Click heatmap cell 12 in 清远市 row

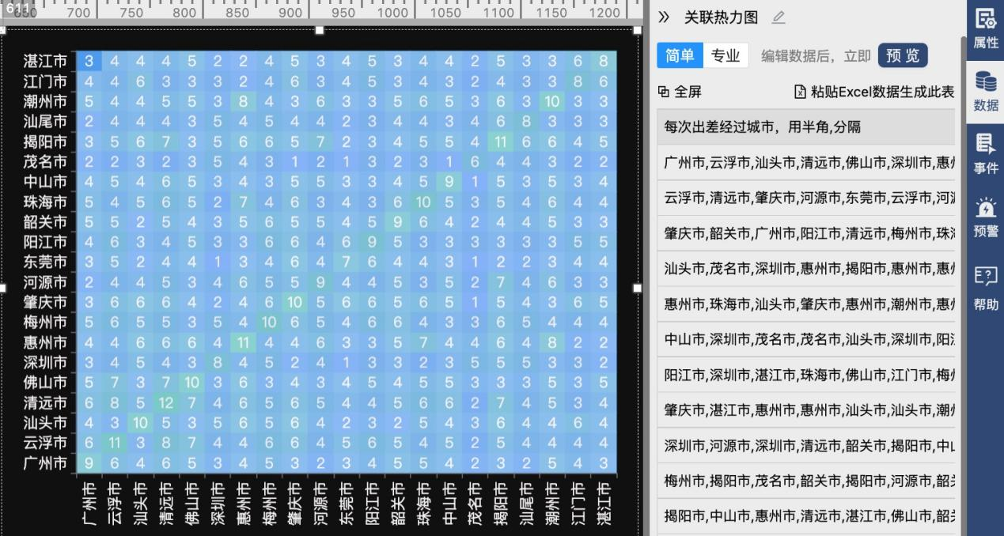click(165, 402)
